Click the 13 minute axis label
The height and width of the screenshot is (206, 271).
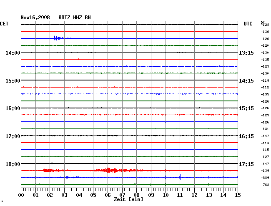209,195
